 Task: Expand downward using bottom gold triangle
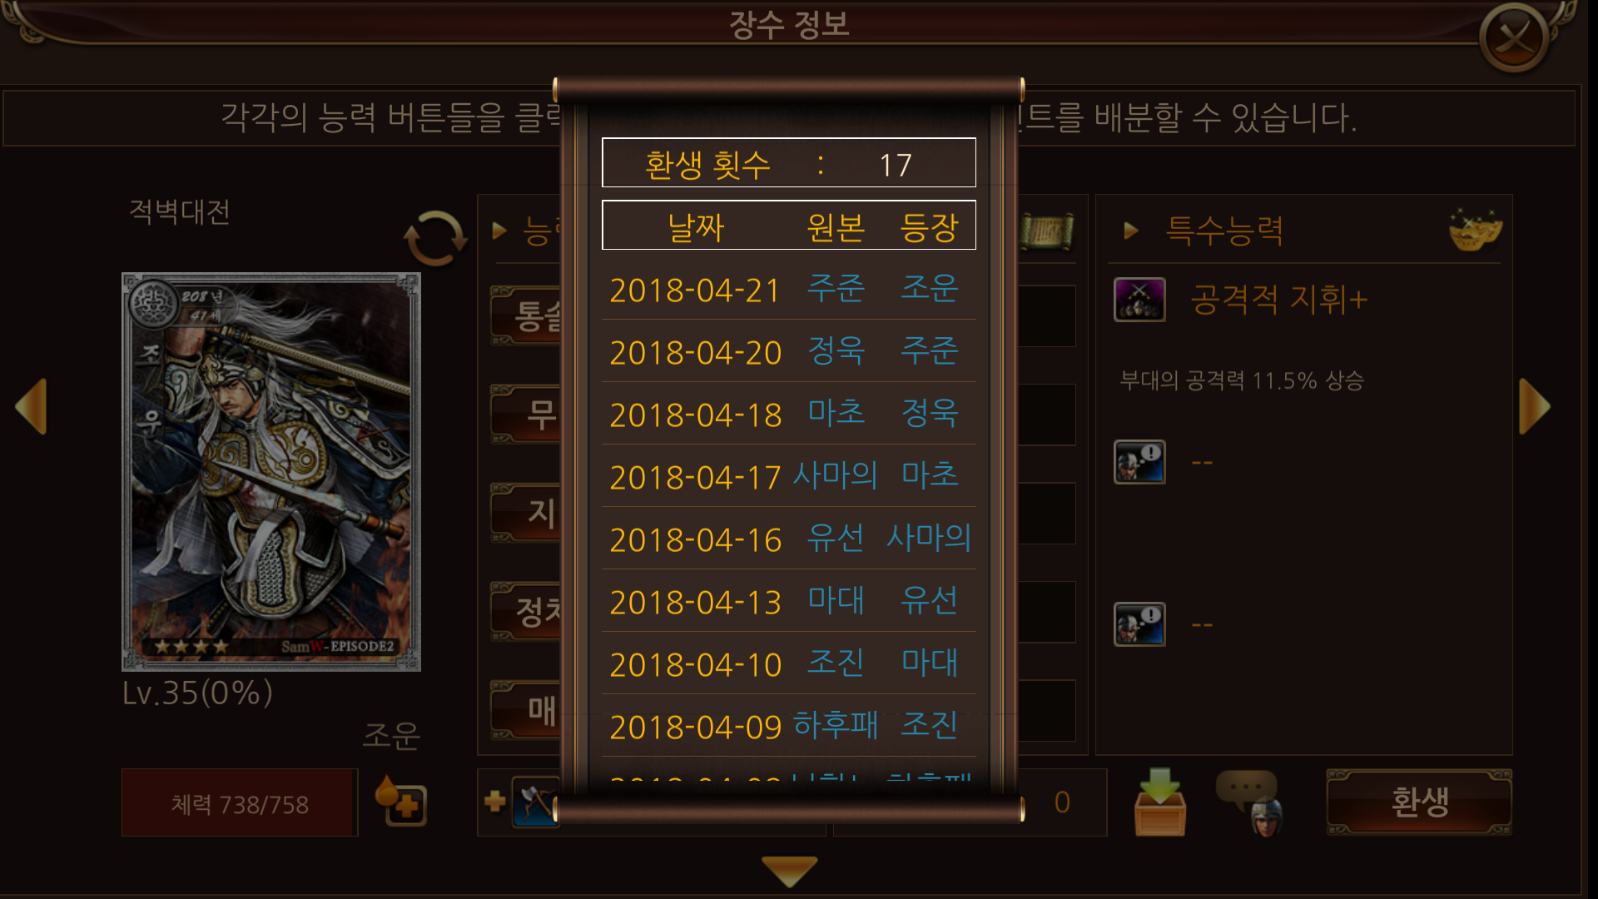(789, 871)
